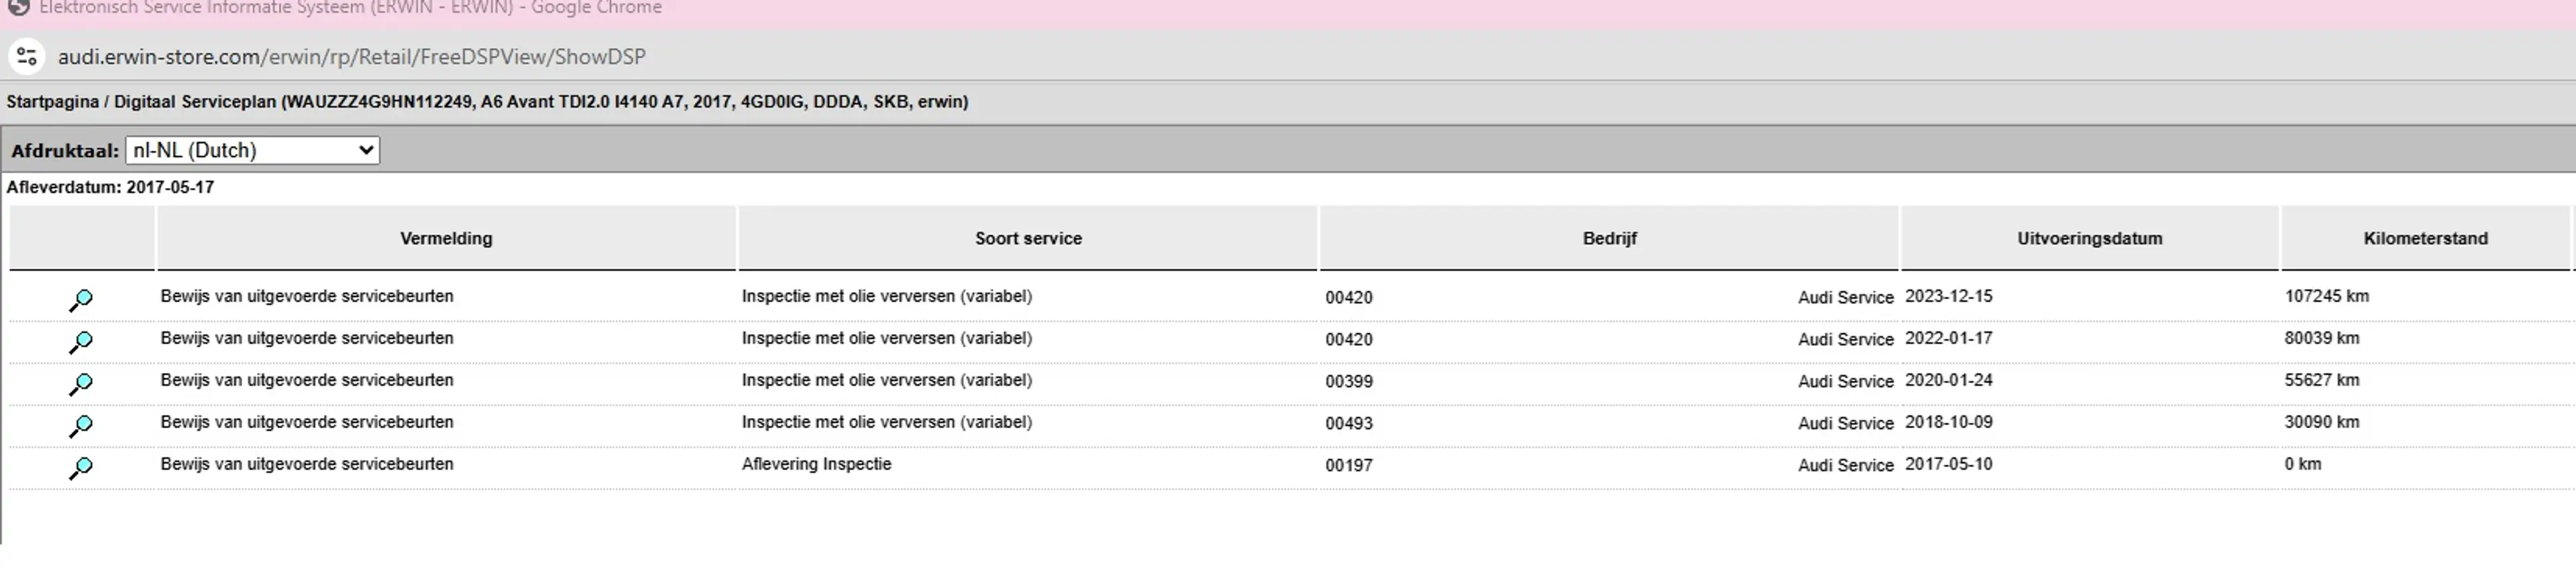The height and width of the screenshot is (572, 2576).
Task: Select the Chrome window title text
Action: 350,8
